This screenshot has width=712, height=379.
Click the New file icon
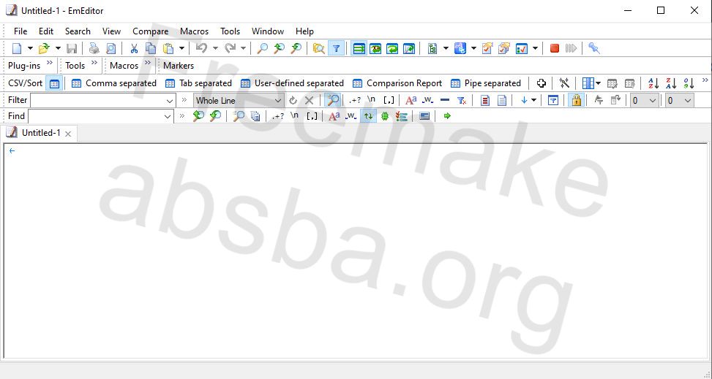[x=17, y=48]
